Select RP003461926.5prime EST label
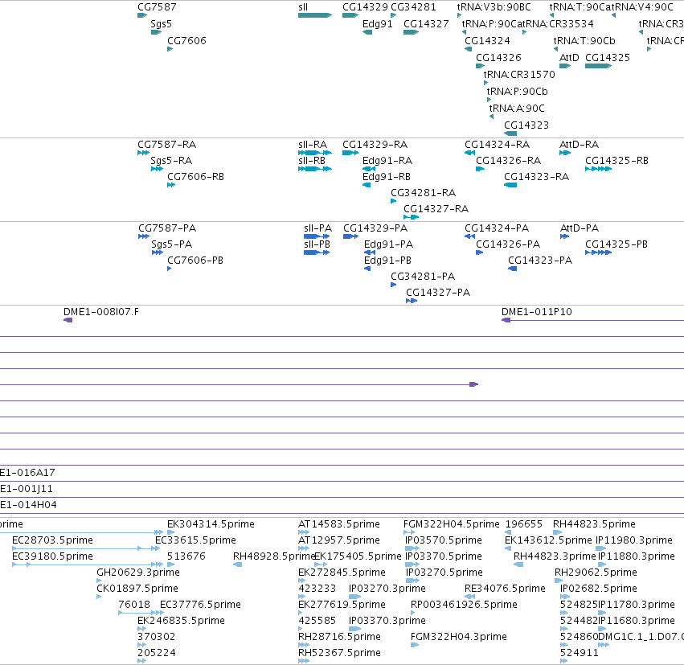684x665 pixels. (464, 605)
